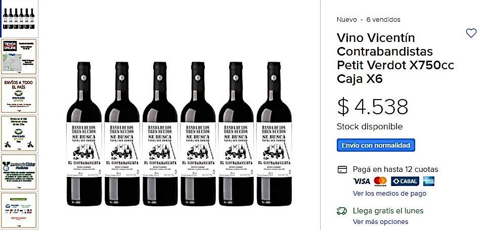
Task: Click the Visa card logo
Action: (x=362, y=181)
